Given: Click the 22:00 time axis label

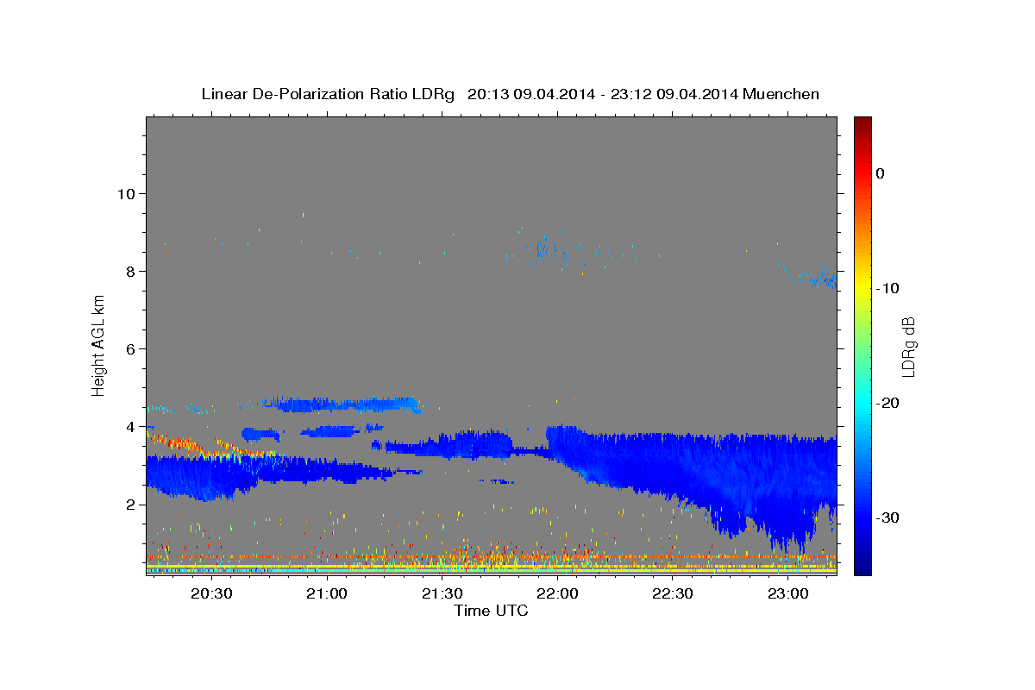Looking at the screenshot, I should pos(557,593).
